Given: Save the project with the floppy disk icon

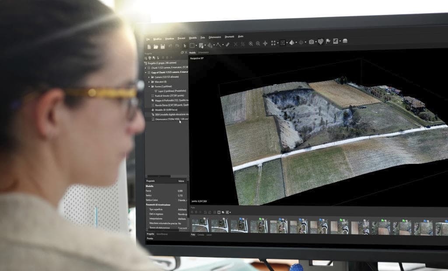Looking at the screenshot, I should (163, 46).
